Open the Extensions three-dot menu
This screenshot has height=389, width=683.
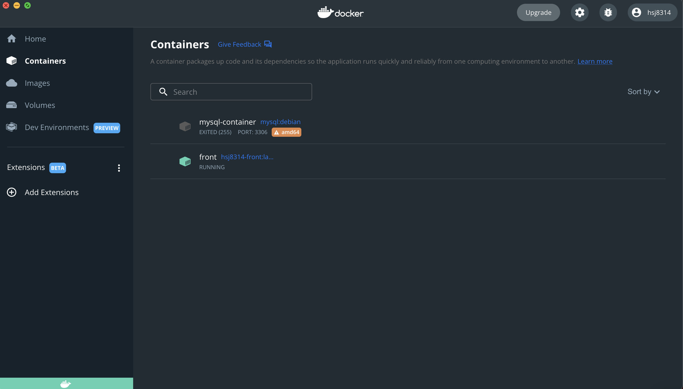pyautogui.click(x=119, y=168)
